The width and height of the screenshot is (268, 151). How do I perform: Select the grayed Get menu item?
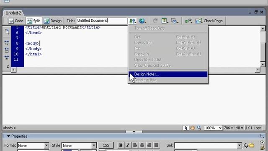[x=168, y=37]
